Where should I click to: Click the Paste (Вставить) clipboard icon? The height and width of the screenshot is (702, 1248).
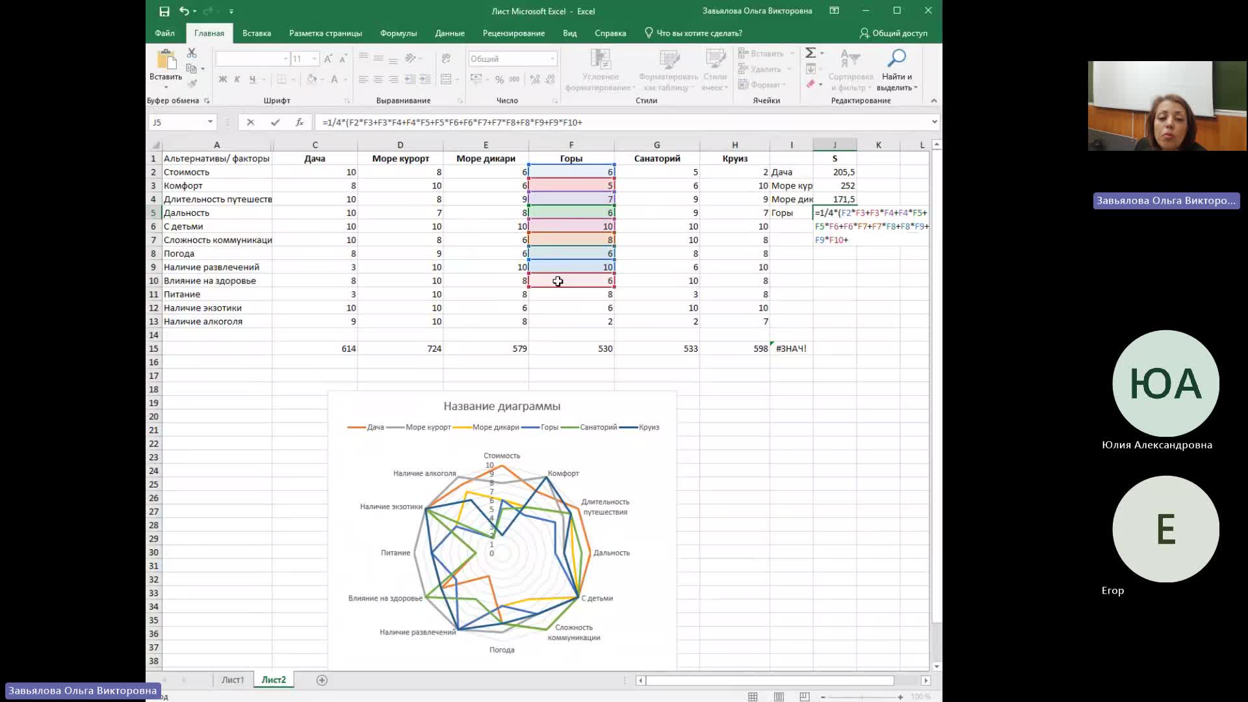[166, 60]
